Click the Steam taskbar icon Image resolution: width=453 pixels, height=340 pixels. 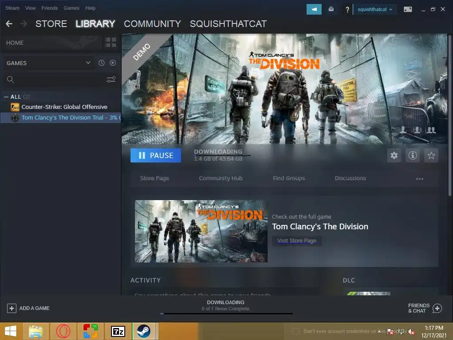(144, 331)
